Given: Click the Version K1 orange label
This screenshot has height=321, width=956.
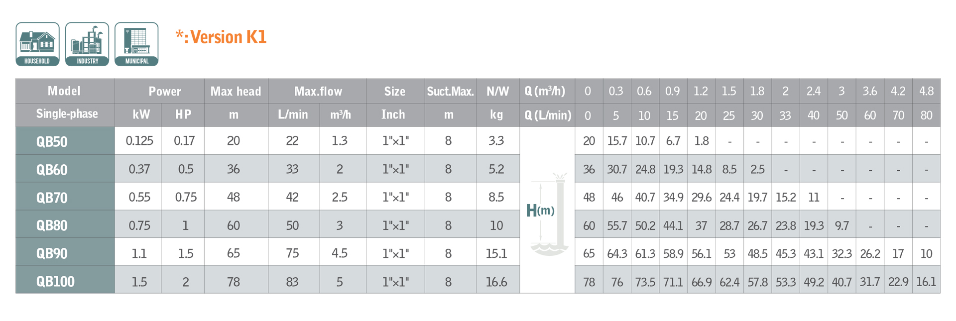Looking at the screenshot, I should tap(222, 37).
